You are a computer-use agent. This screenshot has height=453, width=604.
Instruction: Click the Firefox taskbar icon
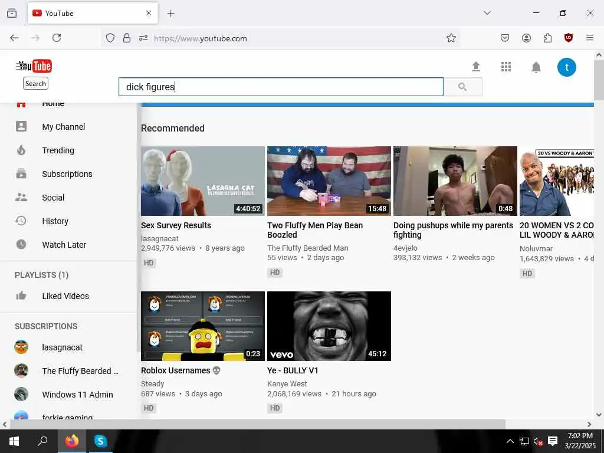click(x=72, y=441)
